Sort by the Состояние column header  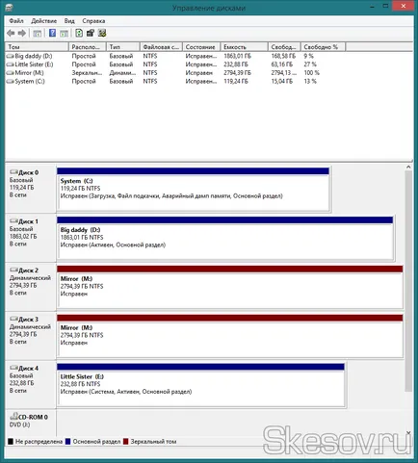[201, 47]
